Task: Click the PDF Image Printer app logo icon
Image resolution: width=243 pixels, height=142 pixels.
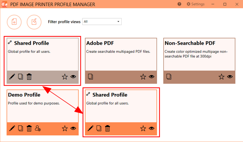Action: point(4,4)
